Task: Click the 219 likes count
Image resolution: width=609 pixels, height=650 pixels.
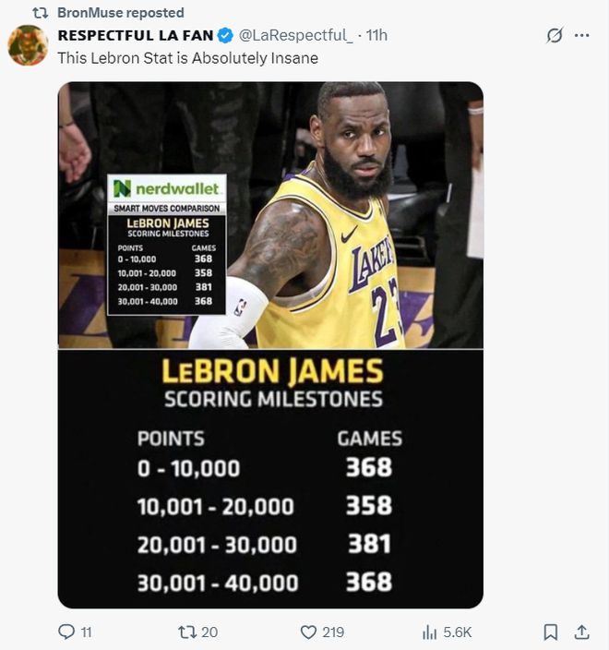Action: pyautogui.click(x=333, y=632)
